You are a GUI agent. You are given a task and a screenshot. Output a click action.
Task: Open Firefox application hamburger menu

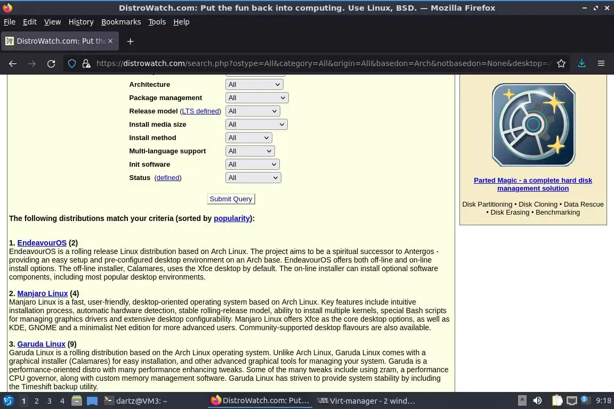click(x=601, y=63)
